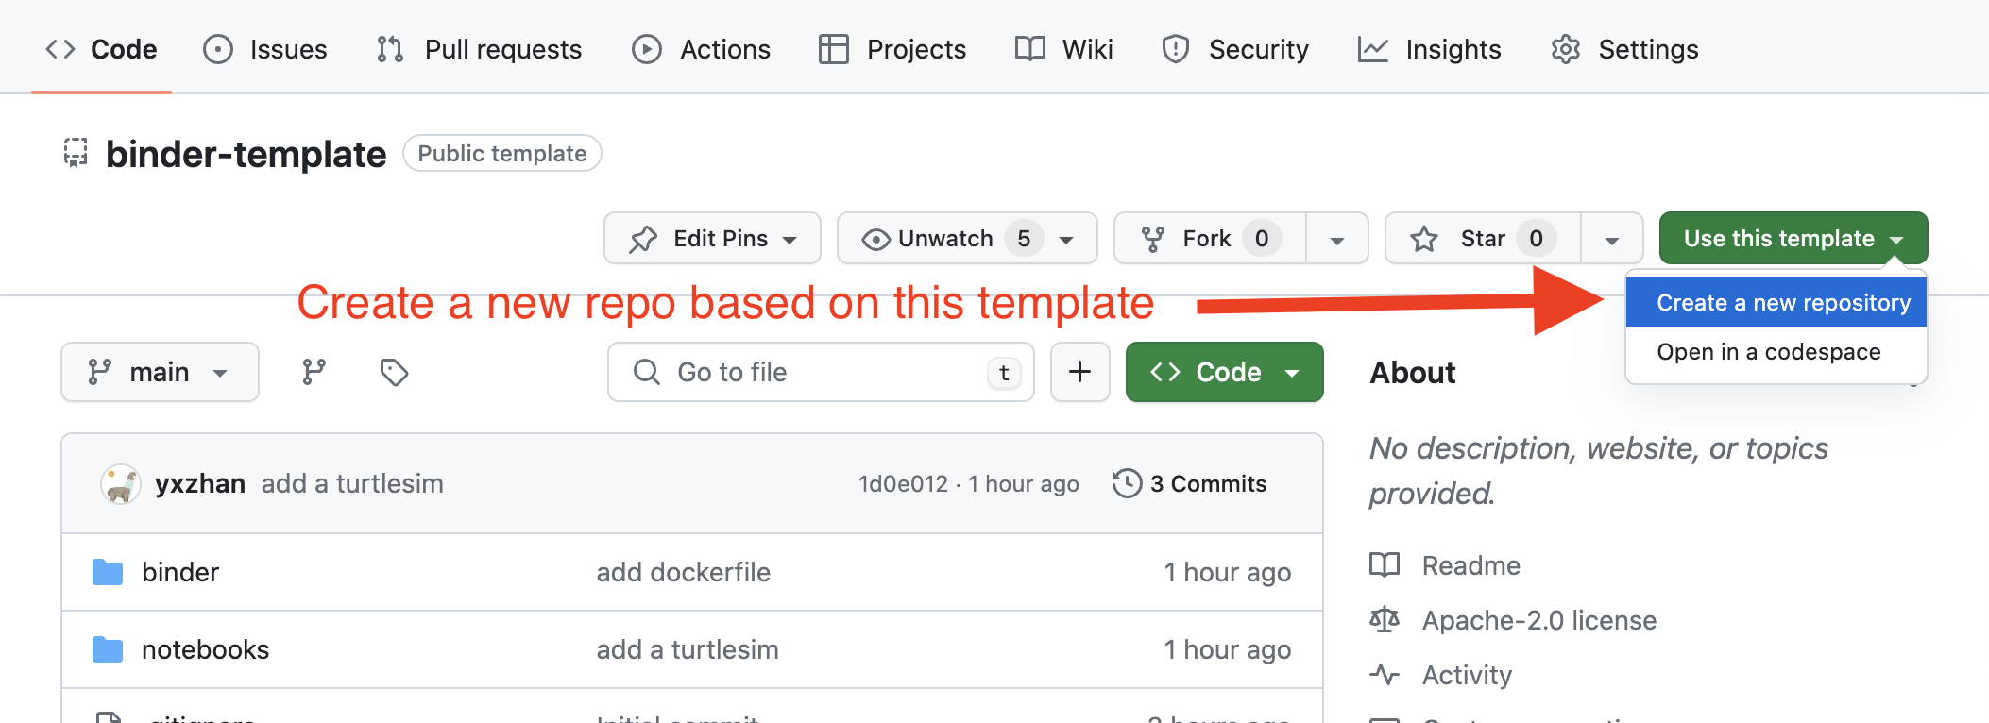The height and width of the screenshot is (723, 1989).
Task: Expand the Star lists dropdown arrow
Action: (x=1612, y=239)
